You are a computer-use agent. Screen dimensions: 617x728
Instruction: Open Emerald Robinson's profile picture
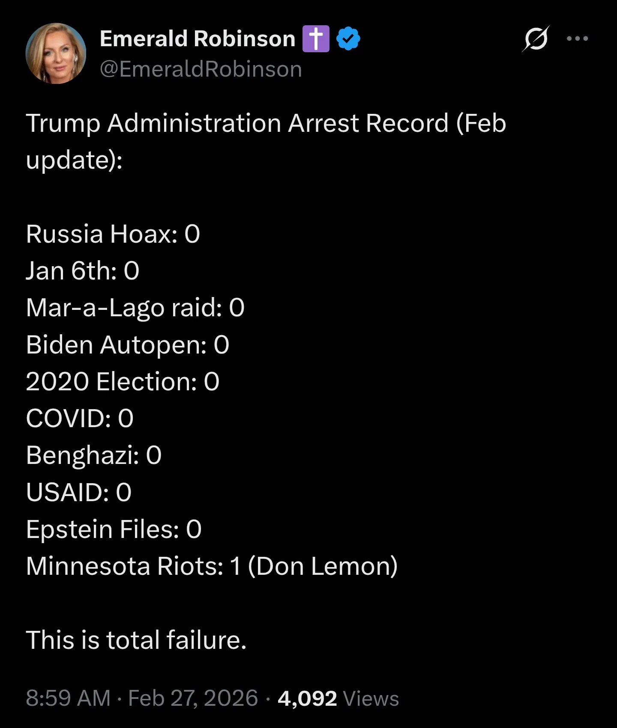tap(56, 53)
